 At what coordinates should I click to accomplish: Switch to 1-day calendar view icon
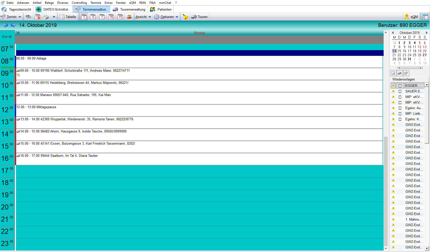click(84, 17)
